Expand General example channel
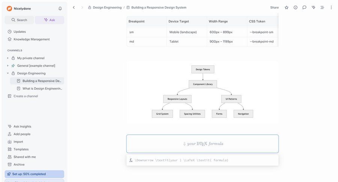This screenshot has width=338, height=182. click(x=8, y=65)
